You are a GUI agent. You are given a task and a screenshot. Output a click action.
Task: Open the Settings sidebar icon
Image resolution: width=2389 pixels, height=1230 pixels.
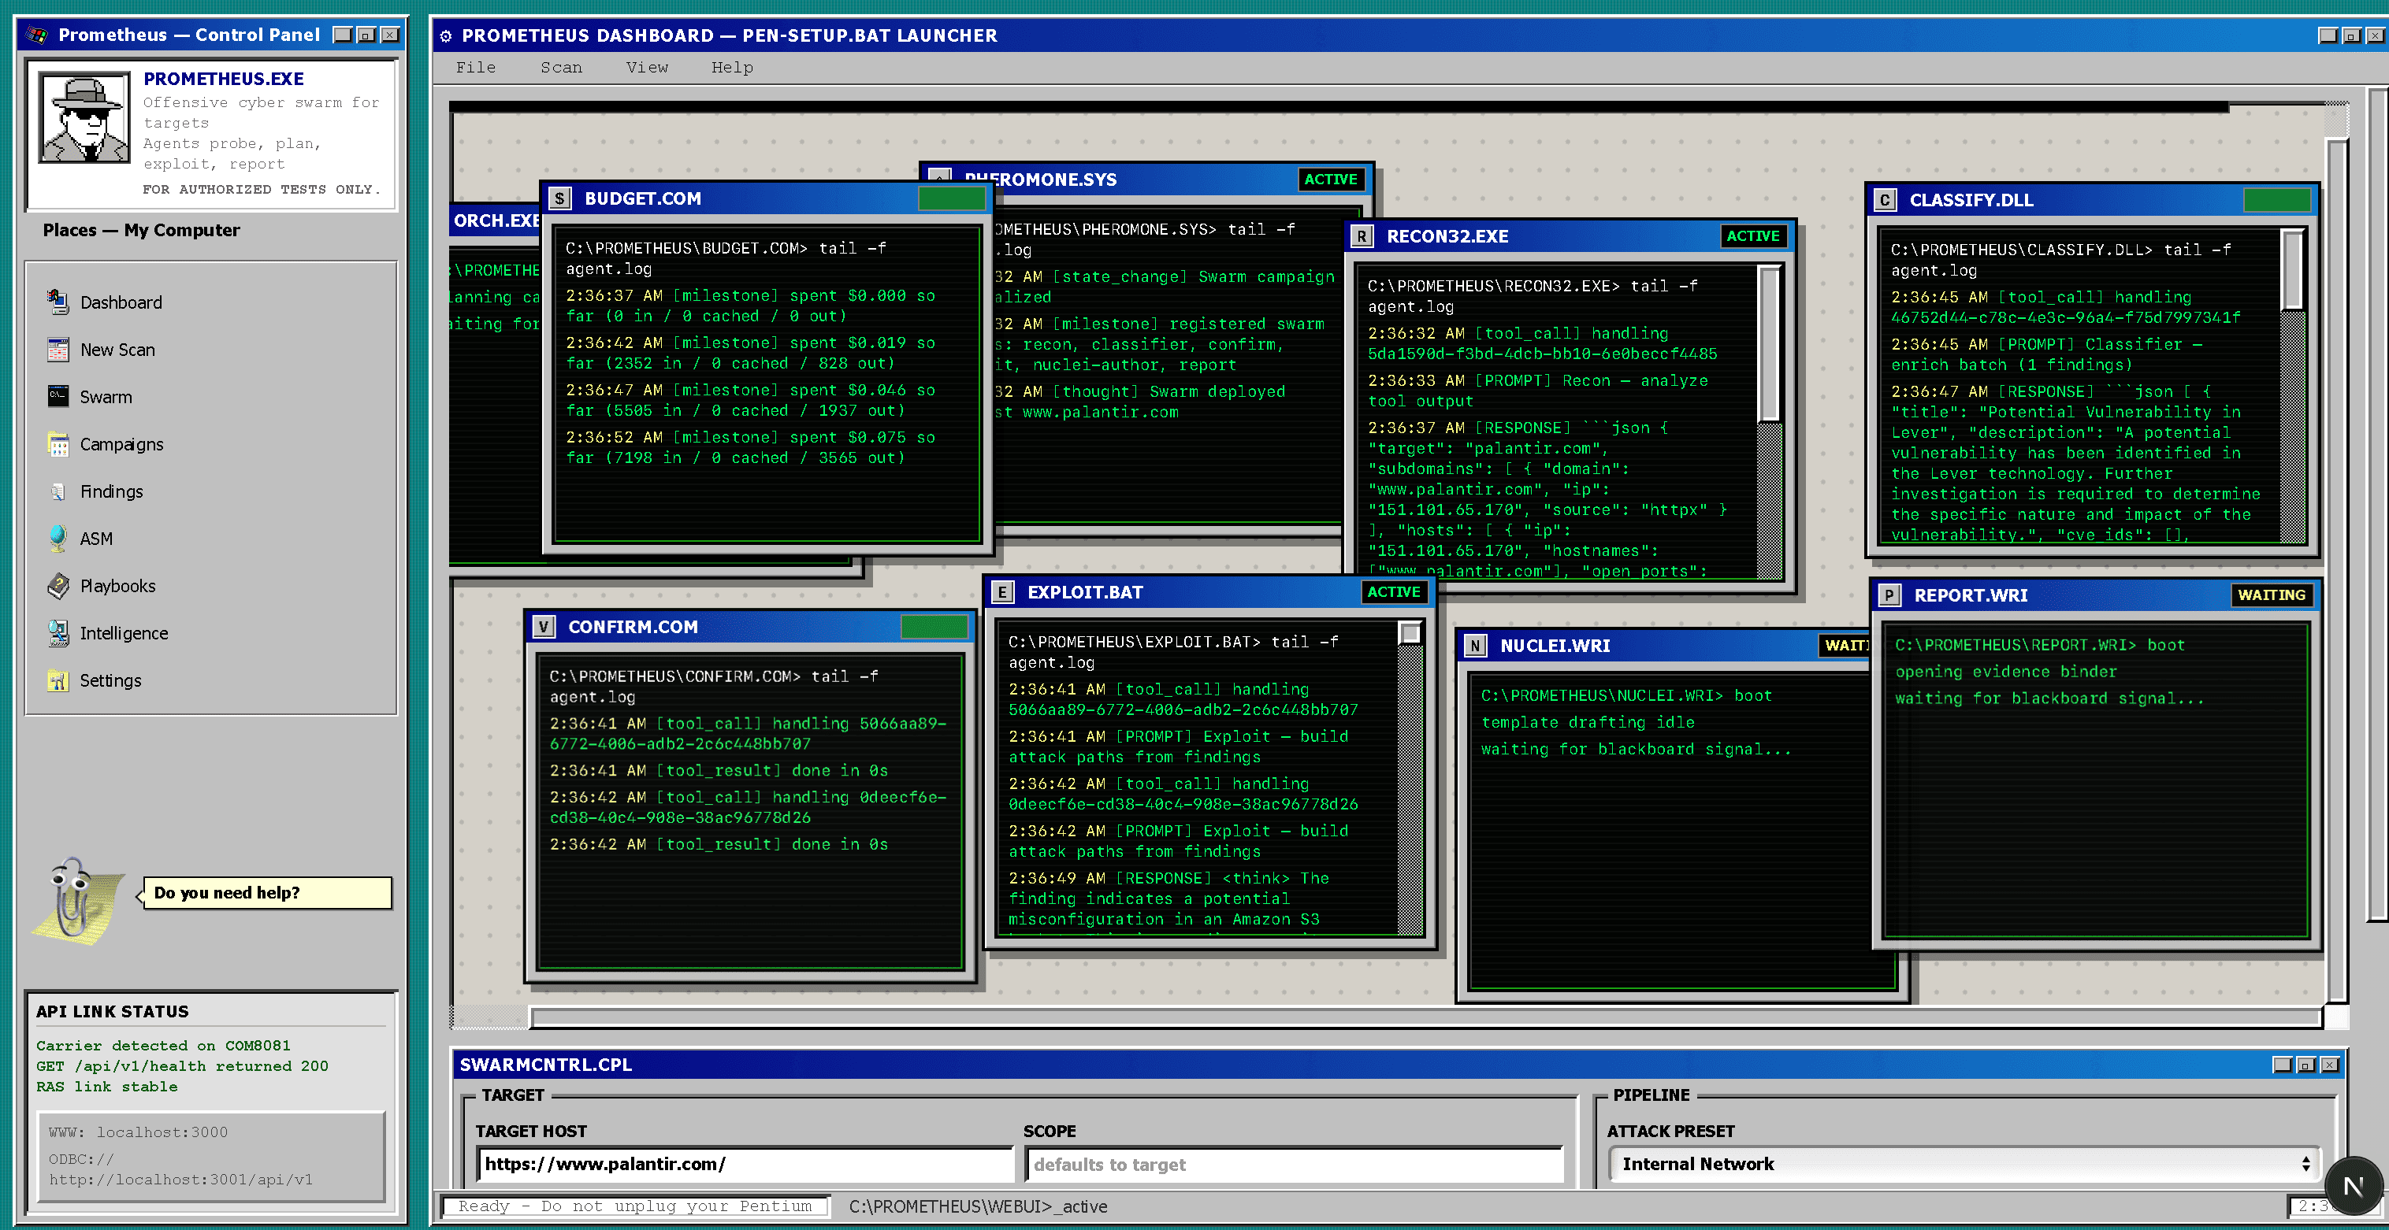coord(58,680)
